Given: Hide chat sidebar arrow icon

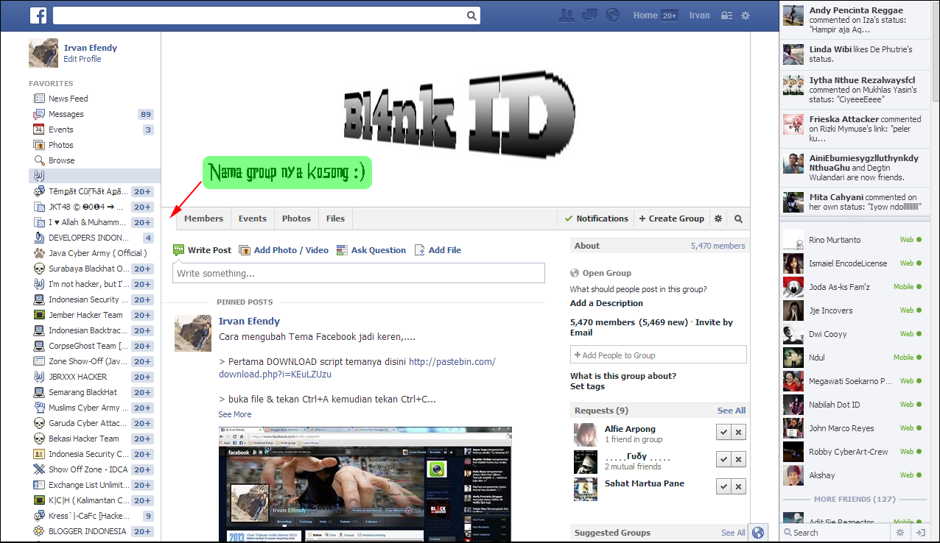Looking at the screenshot, I should coord(921,533).
